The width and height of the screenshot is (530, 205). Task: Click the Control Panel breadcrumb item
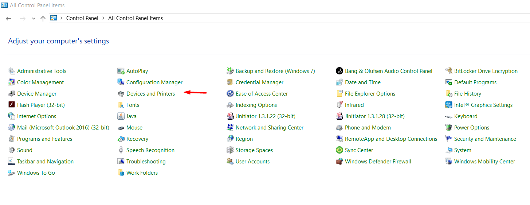click(82, 18)
